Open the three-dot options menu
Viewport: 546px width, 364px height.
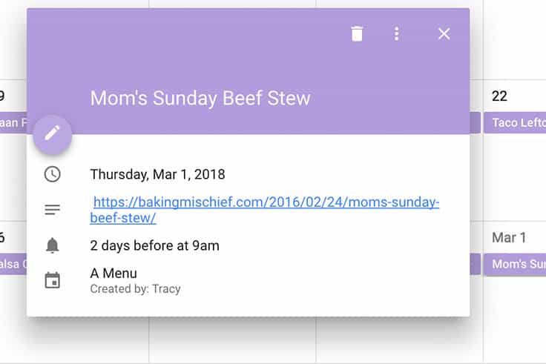tap(396, 34)
